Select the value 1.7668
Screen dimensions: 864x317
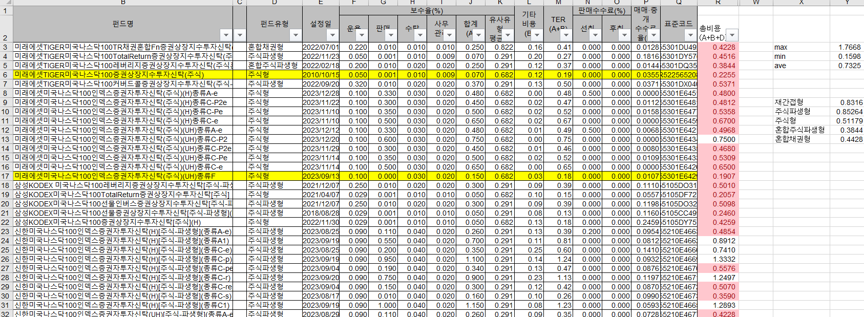847,47
